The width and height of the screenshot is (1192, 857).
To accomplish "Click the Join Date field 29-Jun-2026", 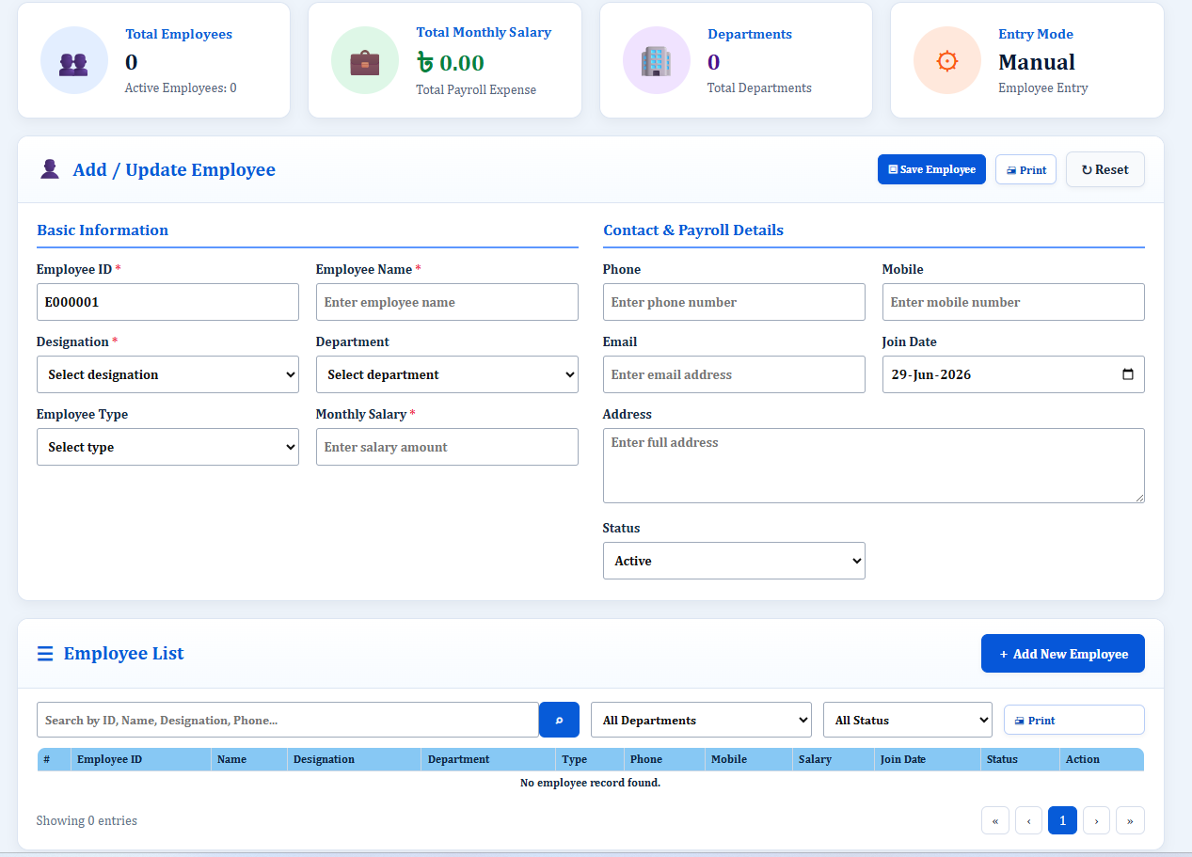I will (1013, 374).
